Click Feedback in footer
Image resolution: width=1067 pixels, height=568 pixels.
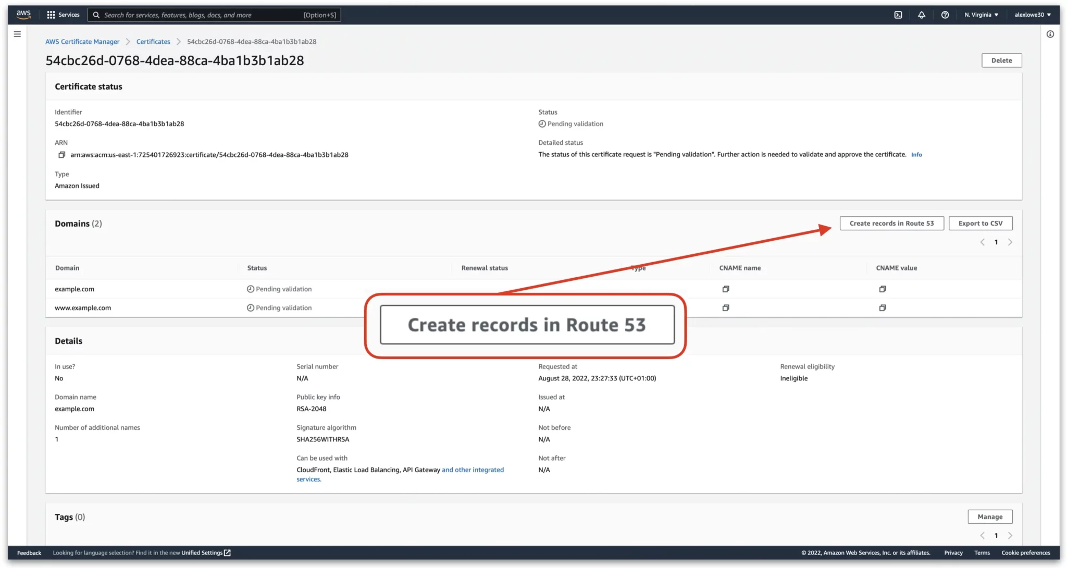click(x=29, y=553)
